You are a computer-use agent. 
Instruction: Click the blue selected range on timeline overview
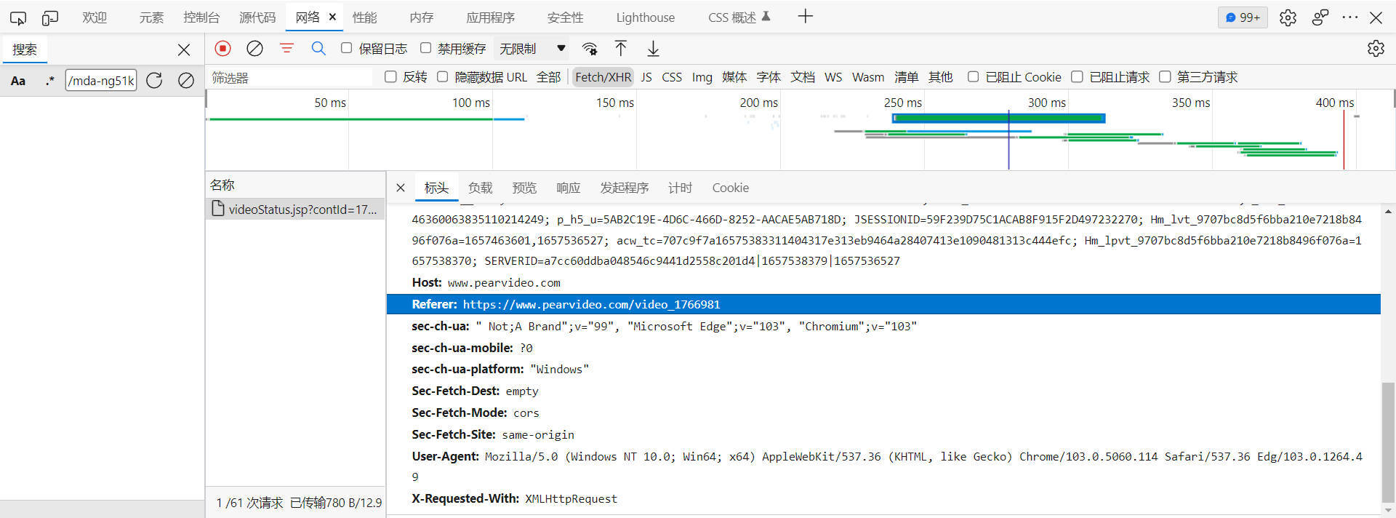(x=998, y=118)
